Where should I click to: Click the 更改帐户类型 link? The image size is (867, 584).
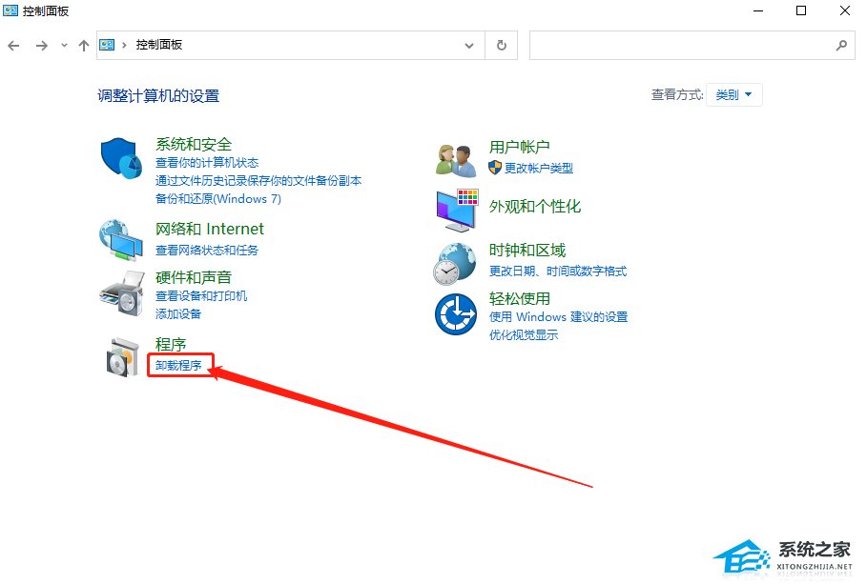(x=539, y=168)
